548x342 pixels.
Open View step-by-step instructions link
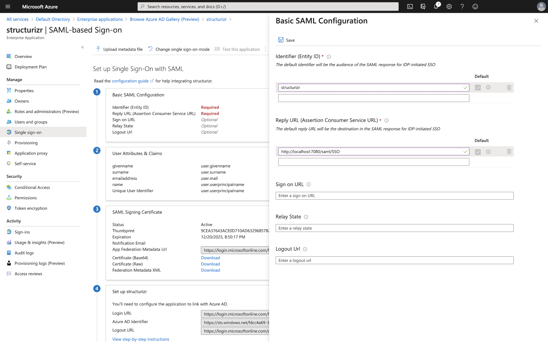click(x=141, y=339)
